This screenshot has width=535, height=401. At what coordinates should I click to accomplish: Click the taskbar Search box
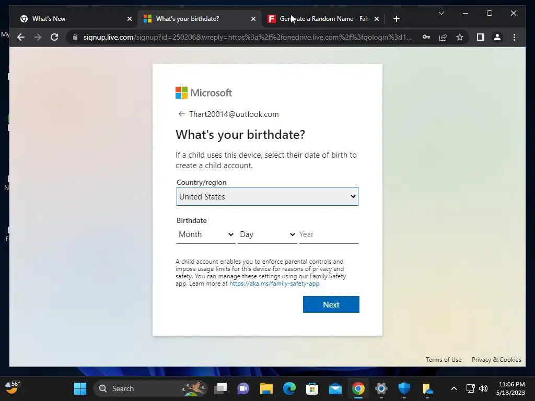pos(150,388)
